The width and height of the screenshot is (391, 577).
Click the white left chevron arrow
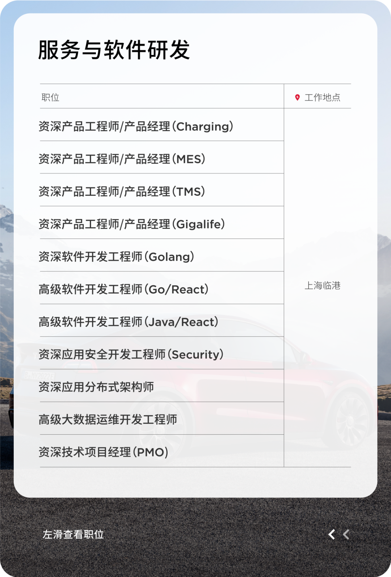click(x=332, y=534)
